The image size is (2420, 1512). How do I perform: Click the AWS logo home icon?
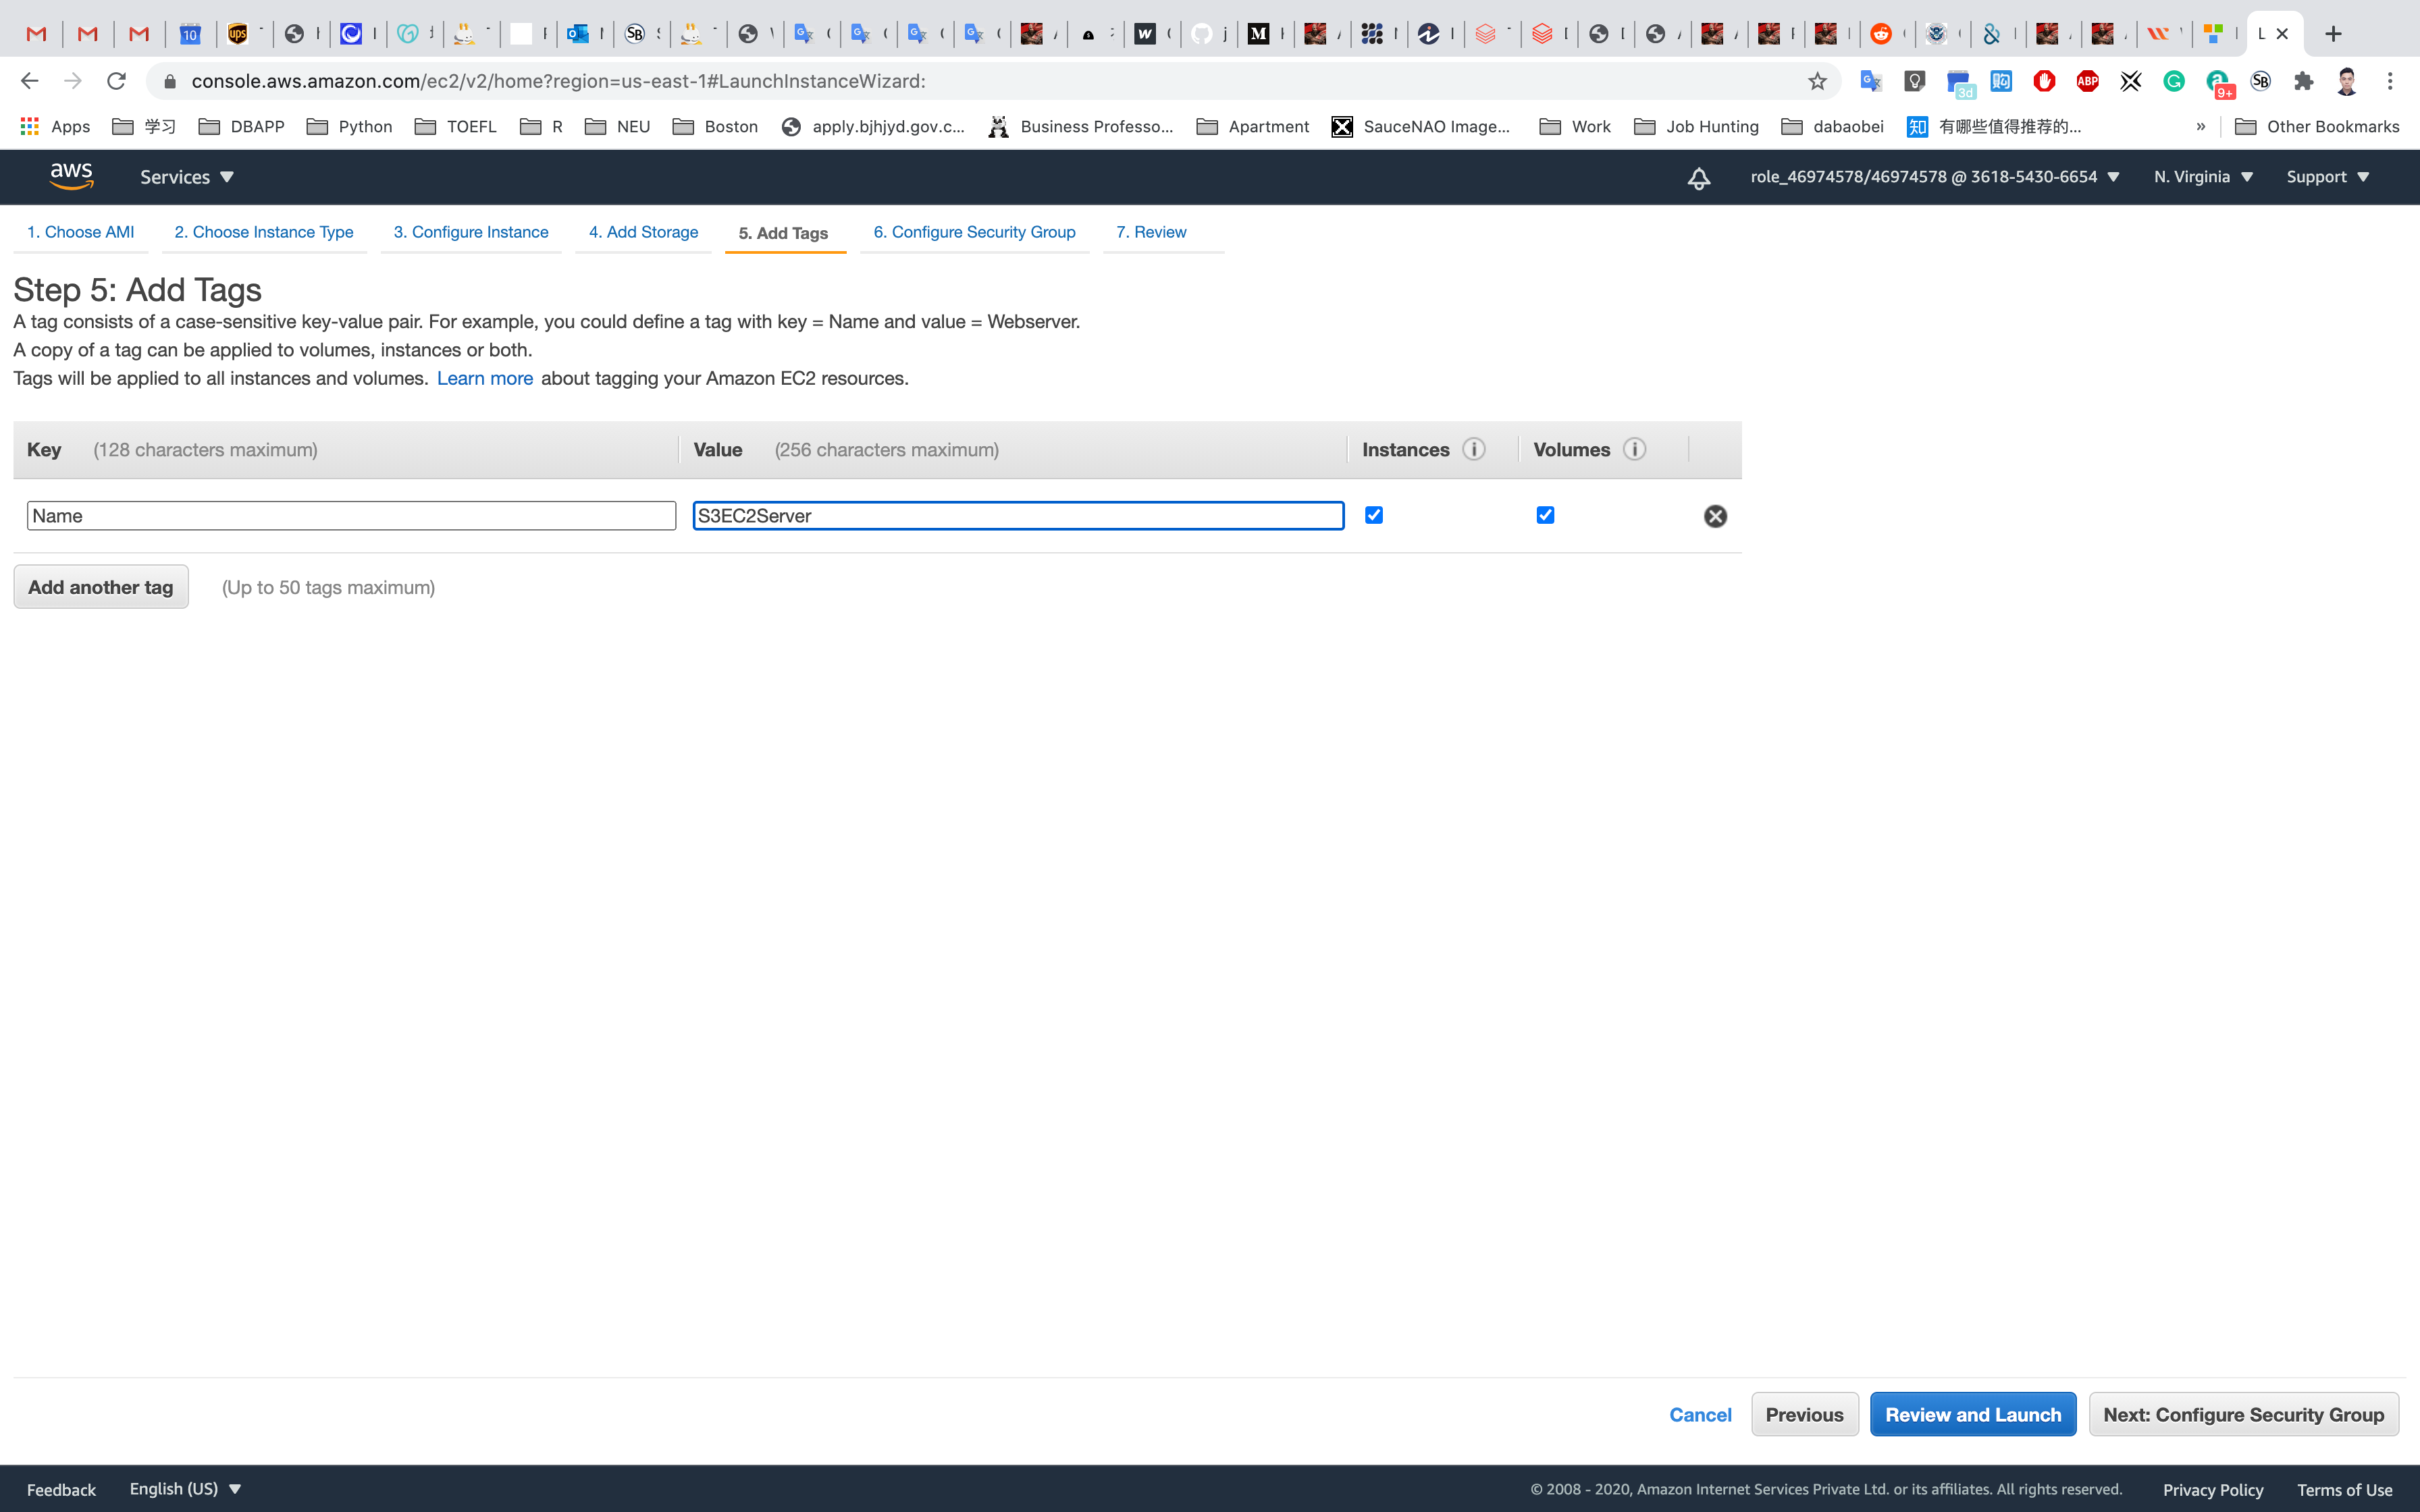(x=71, y=176)
